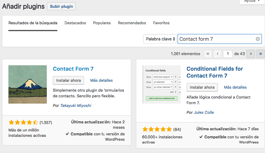The image size is (265, 153).
Task: Open Conditional Fields for Contact Form 7 title
Action: pos(215,72)
